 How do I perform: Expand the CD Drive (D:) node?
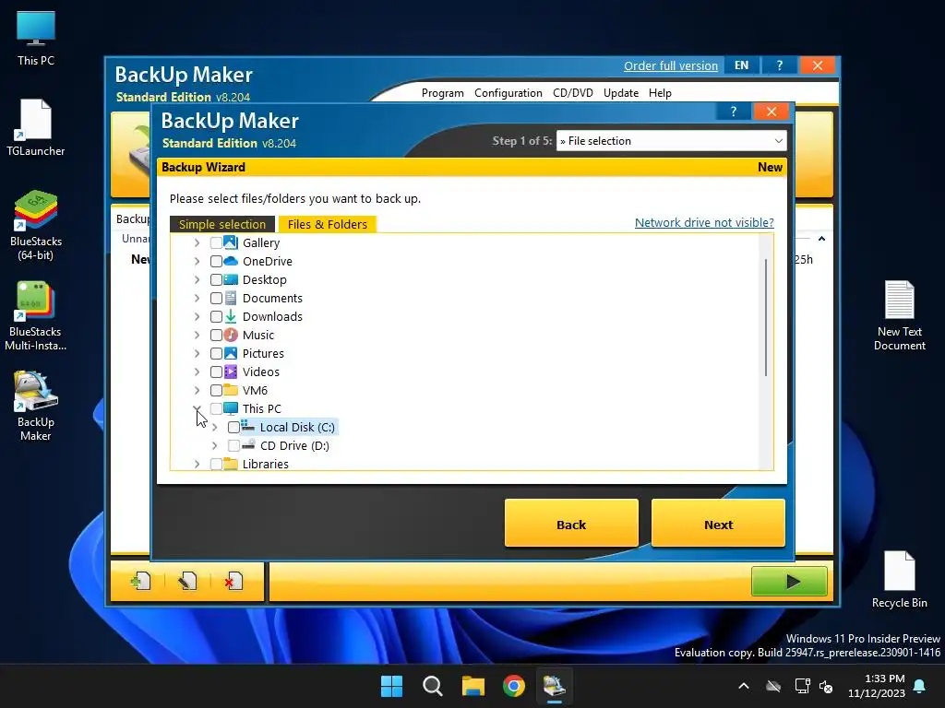[214, 445]
